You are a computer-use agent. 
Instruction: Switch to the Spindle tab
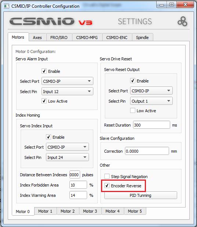tap(142, 38)
